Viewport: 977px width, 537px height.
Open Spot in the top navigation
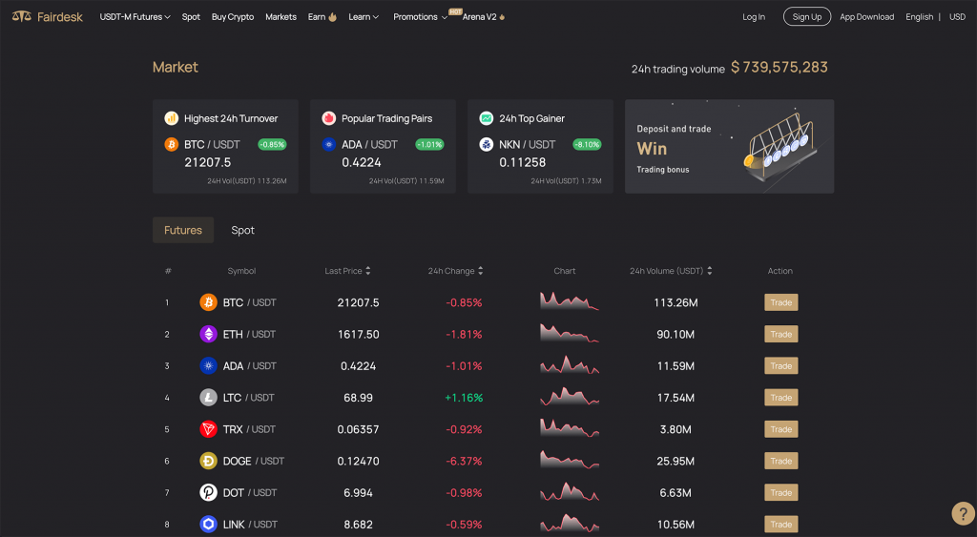point(191,17)
